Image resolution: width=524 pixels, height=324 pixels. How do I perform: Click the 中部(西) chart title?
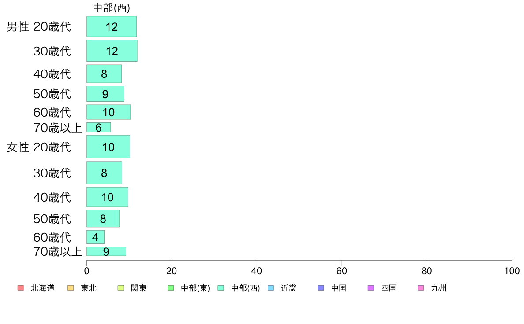[x=112, y=7]
